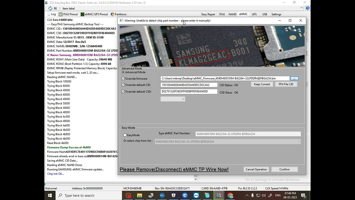Image resolution: width=355 pixels, height=200 pixels.
Task: Select the eMMC tab
Action: 243,14
